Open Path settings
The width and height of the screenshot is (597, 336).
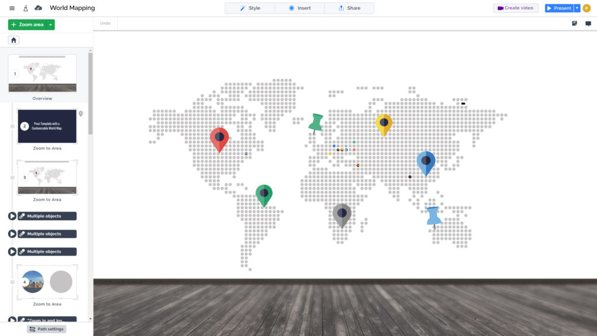pos(47,329)
